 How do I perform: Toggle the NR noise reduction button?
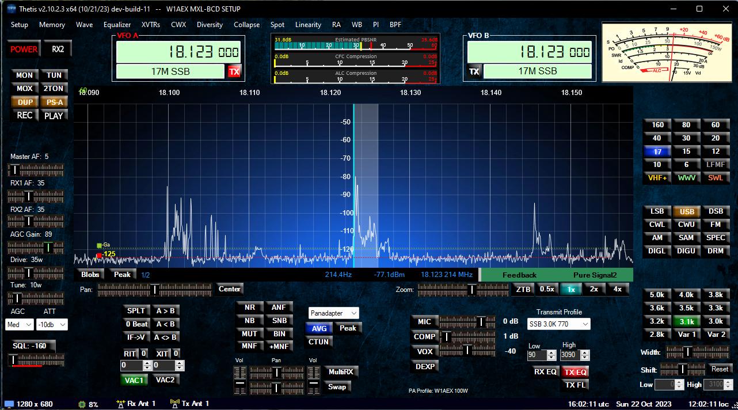click(x=249, y=307)
